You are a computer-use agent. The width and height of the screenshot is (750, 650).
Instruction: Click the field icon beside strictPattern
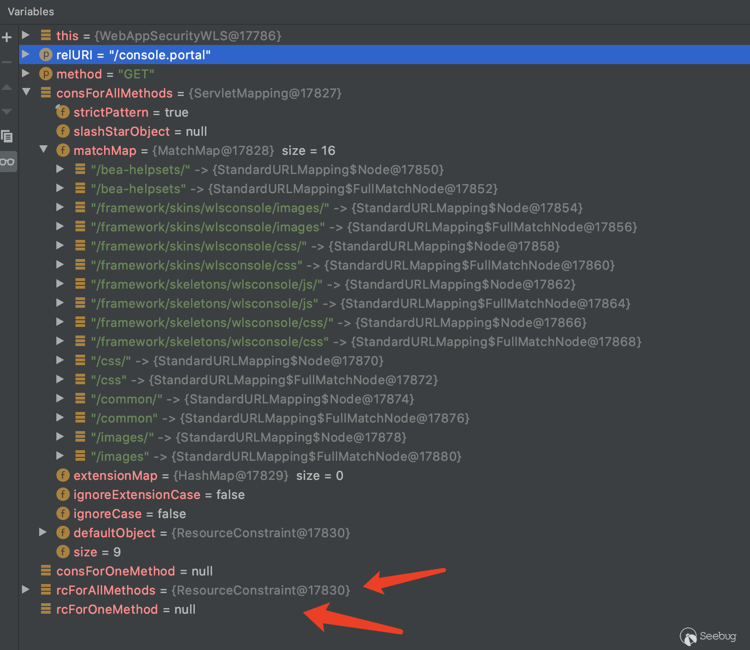63,112
